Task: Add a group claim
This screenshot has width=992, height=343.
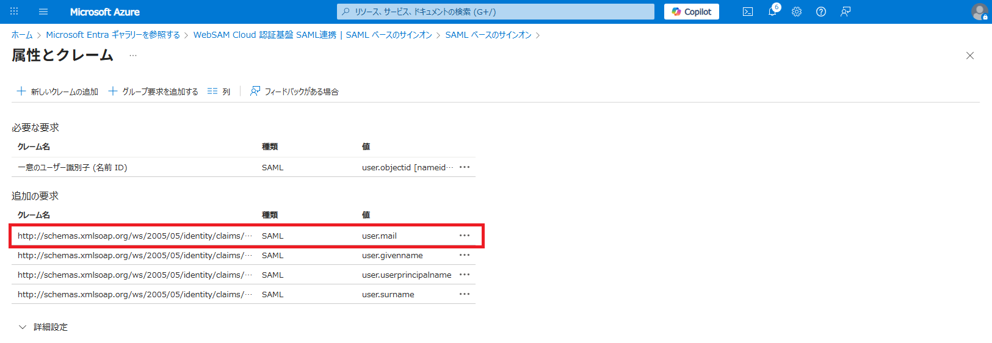Action: 153,92
